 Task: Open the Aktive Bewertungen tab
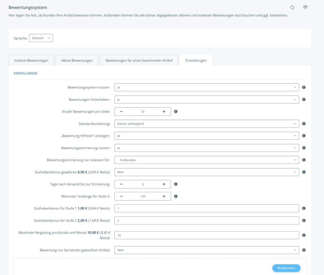pos(77,60)
